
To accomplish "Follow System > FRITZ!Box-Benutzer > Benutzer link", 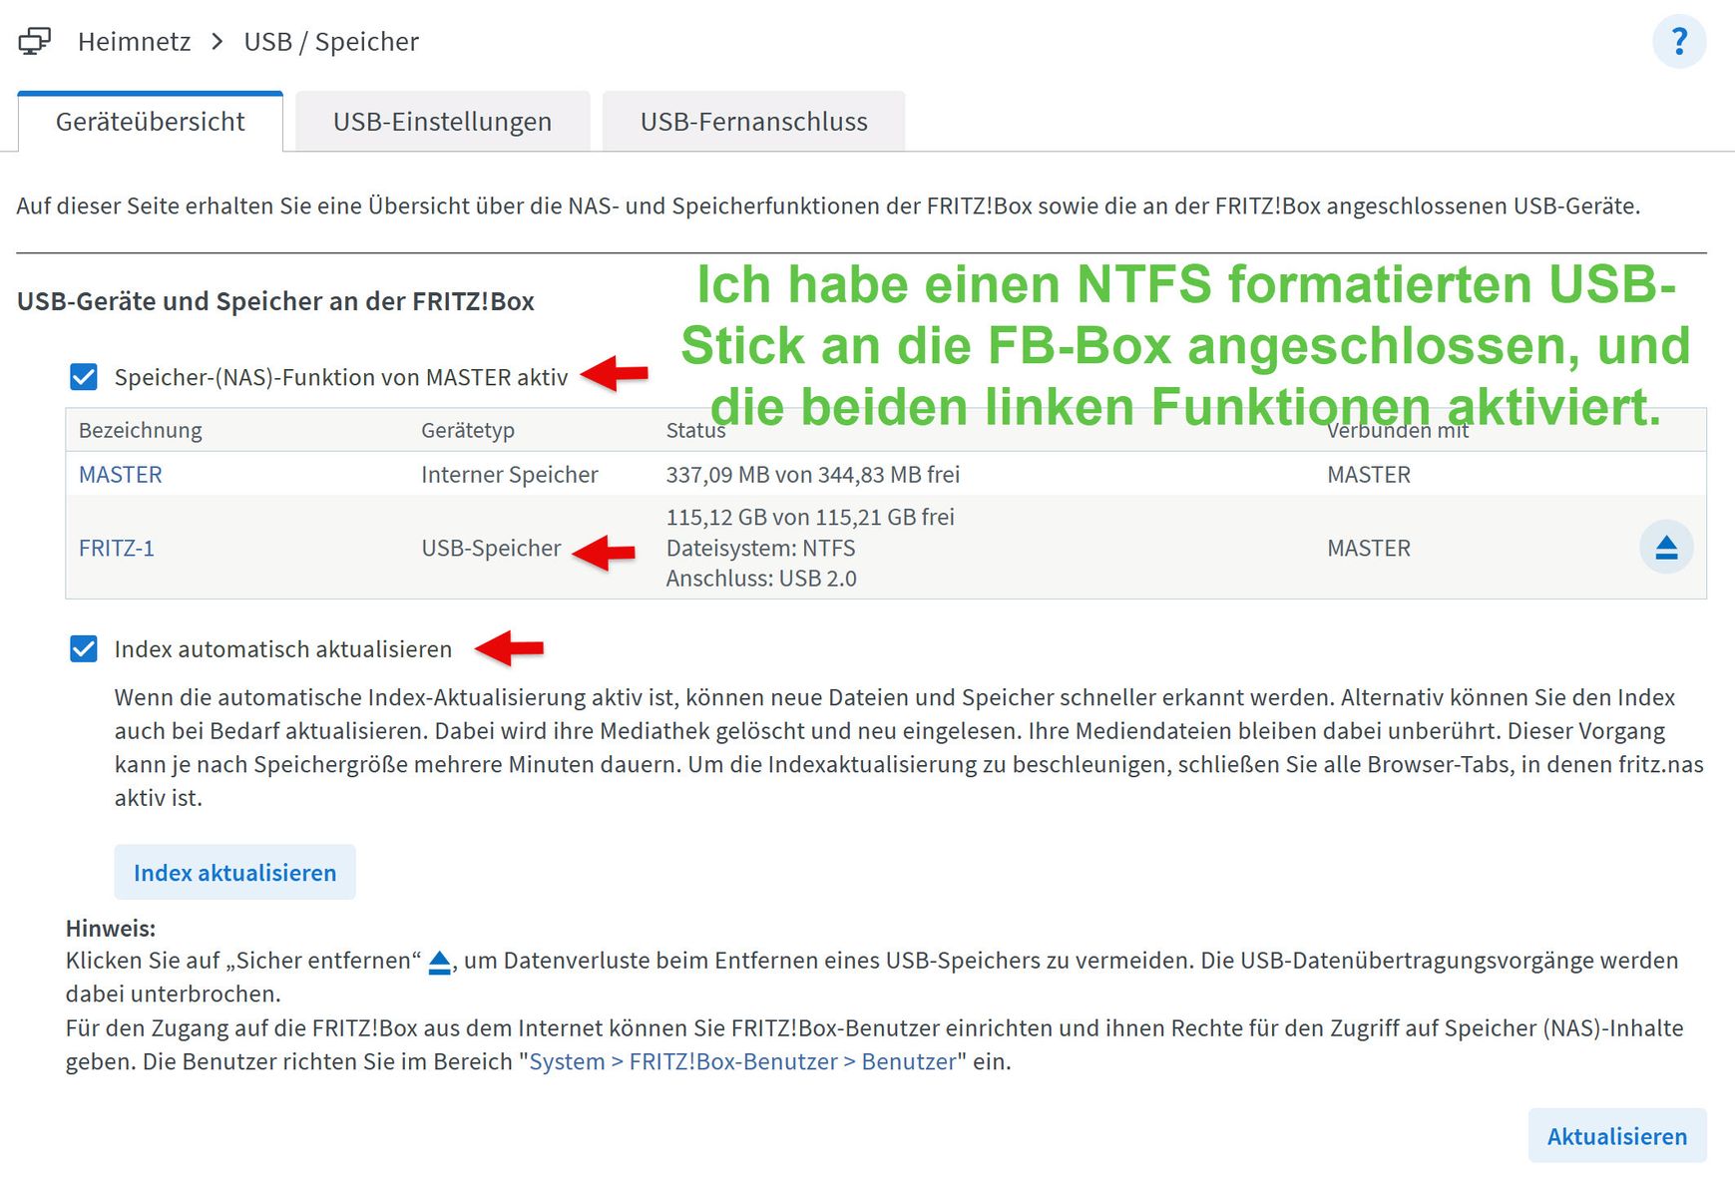I will (x=742, y=1061).
